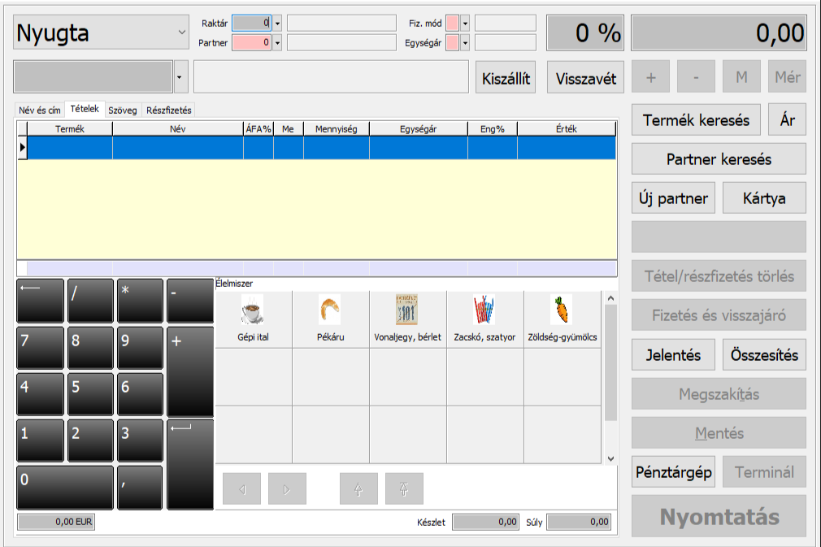
Task: Click the Eng% column header
Action: [492, 128]
